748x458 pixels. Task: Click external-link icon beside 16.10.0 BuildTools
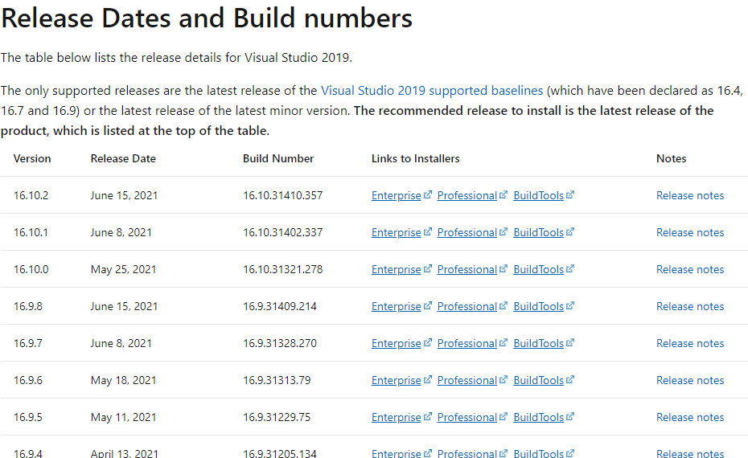pyautogui.click(x=570, y=269)
